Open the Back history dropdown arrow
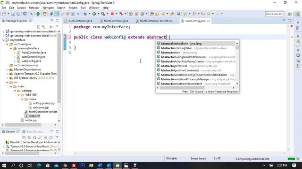Screen dimensions: 302x169 pyautogui.click(x=213, y=14)
